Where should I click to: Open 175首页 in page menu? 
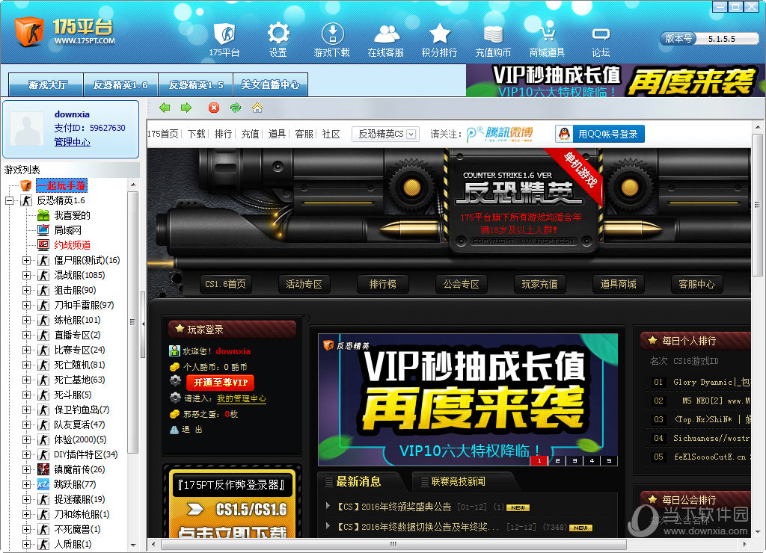click(x=162, y=134)
